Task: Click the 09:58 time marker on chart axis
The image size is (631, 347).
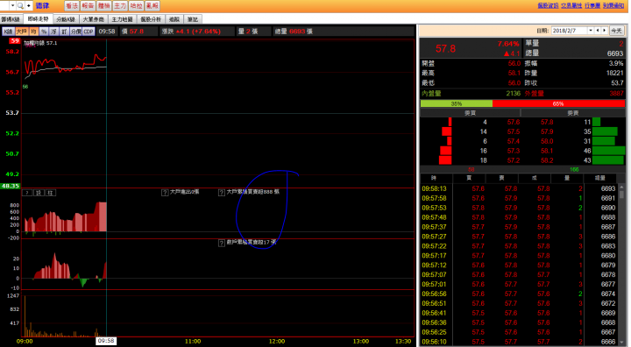Action: pos(106,341)
